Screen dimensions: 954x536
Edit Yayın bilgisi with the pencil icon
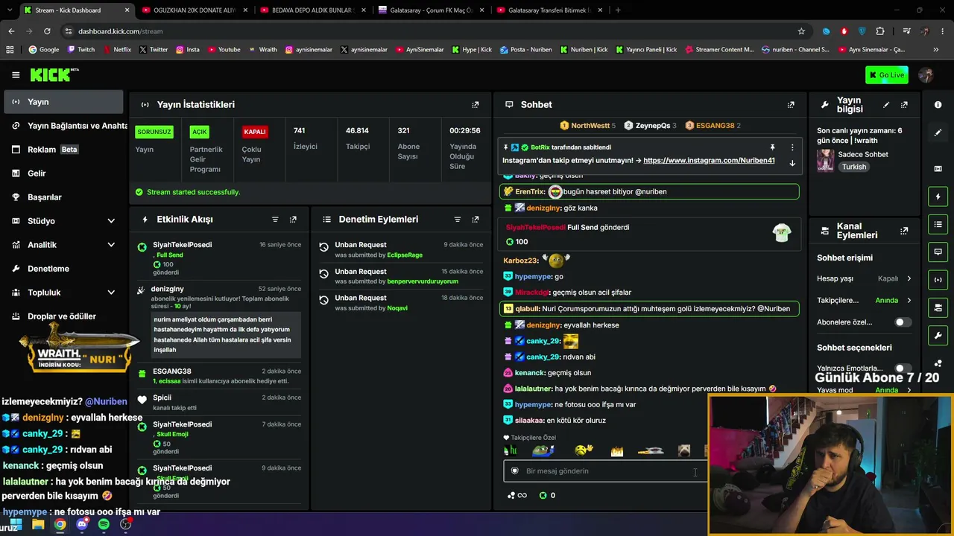[x=886, y=105]
